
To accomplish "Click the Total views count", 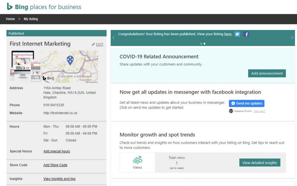I will (x=177, y=163).
